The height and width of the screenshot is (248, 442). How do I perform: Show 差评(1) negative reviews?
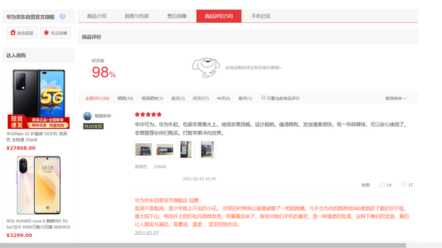coord(245,99)
